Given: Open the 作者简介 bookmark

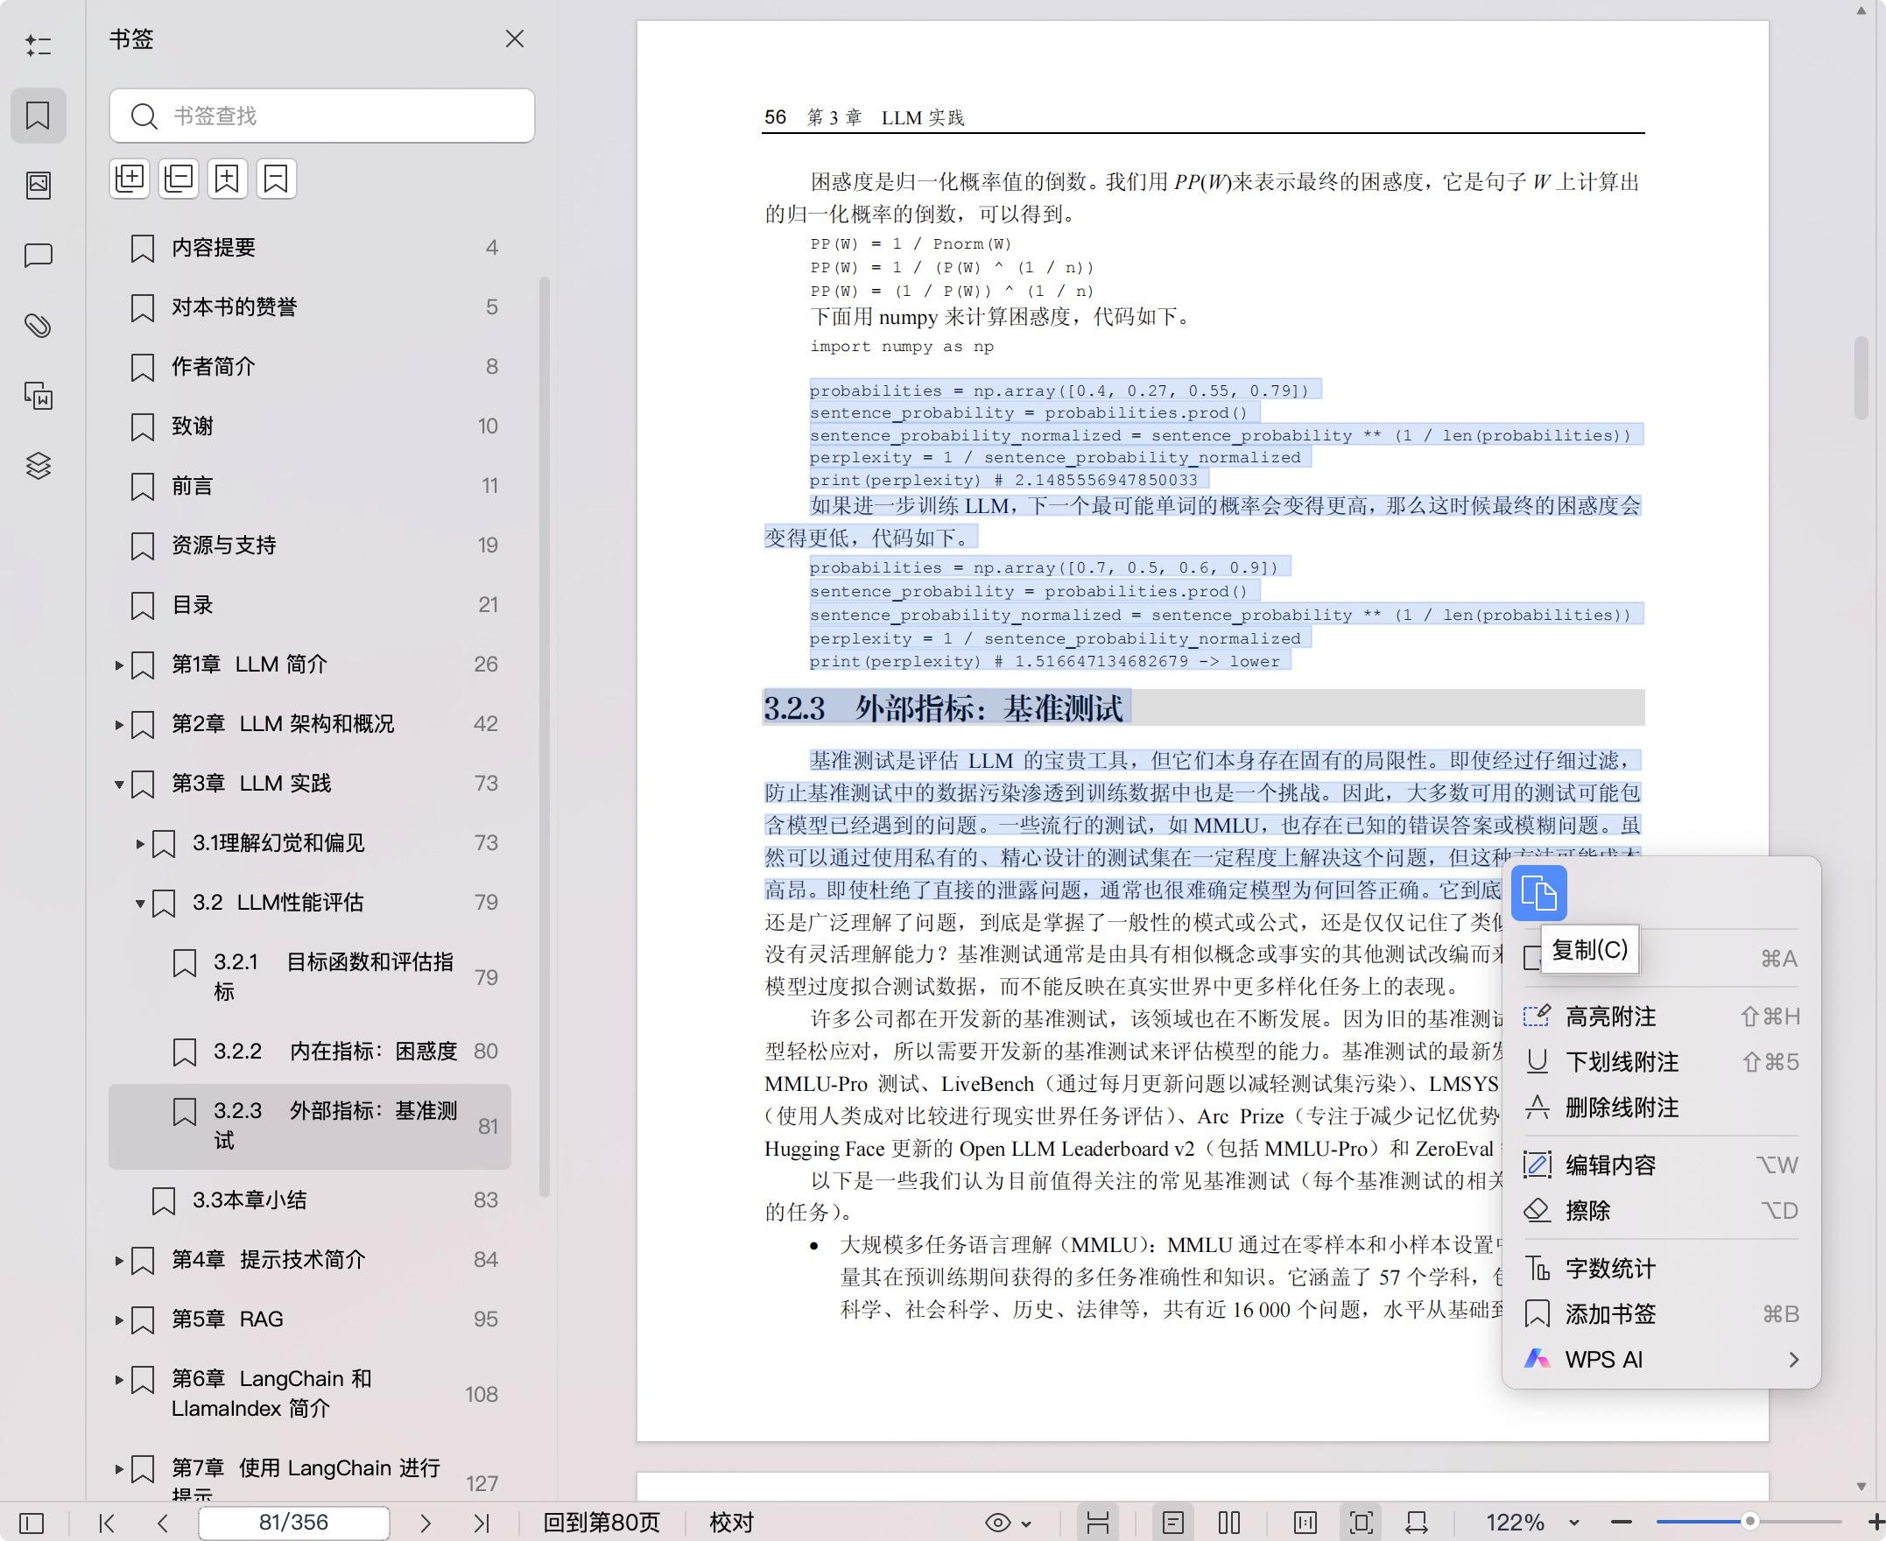Looking at the screenshot, I should point(310,367).
